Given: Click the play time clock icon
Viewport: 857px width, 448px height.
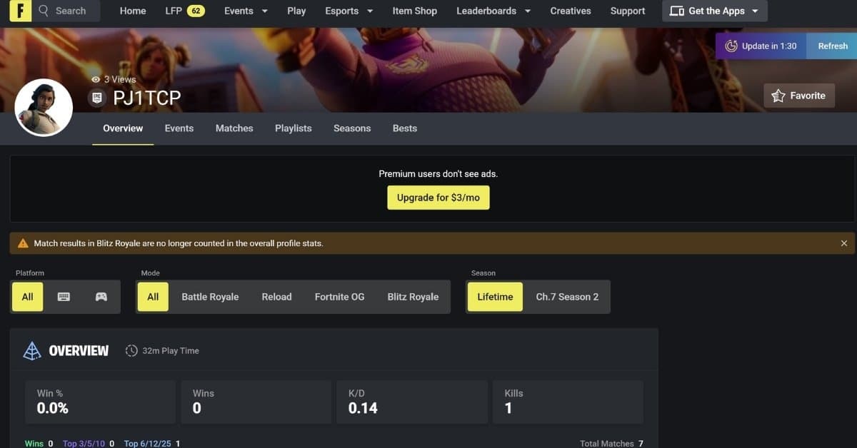Looking at the screenshot, I should pos(131,350).
